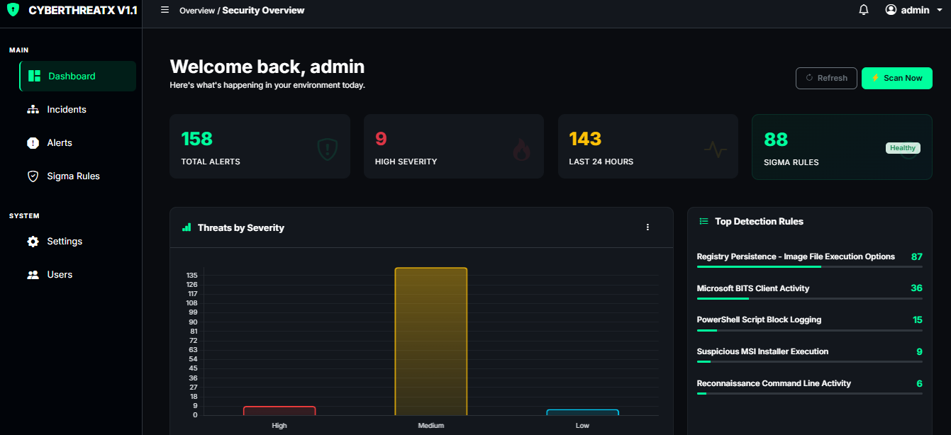Click the bar chart icon beside Threats by Severity
The width and height of the screenshot is (951, 435).
click(x=187, y=227)
